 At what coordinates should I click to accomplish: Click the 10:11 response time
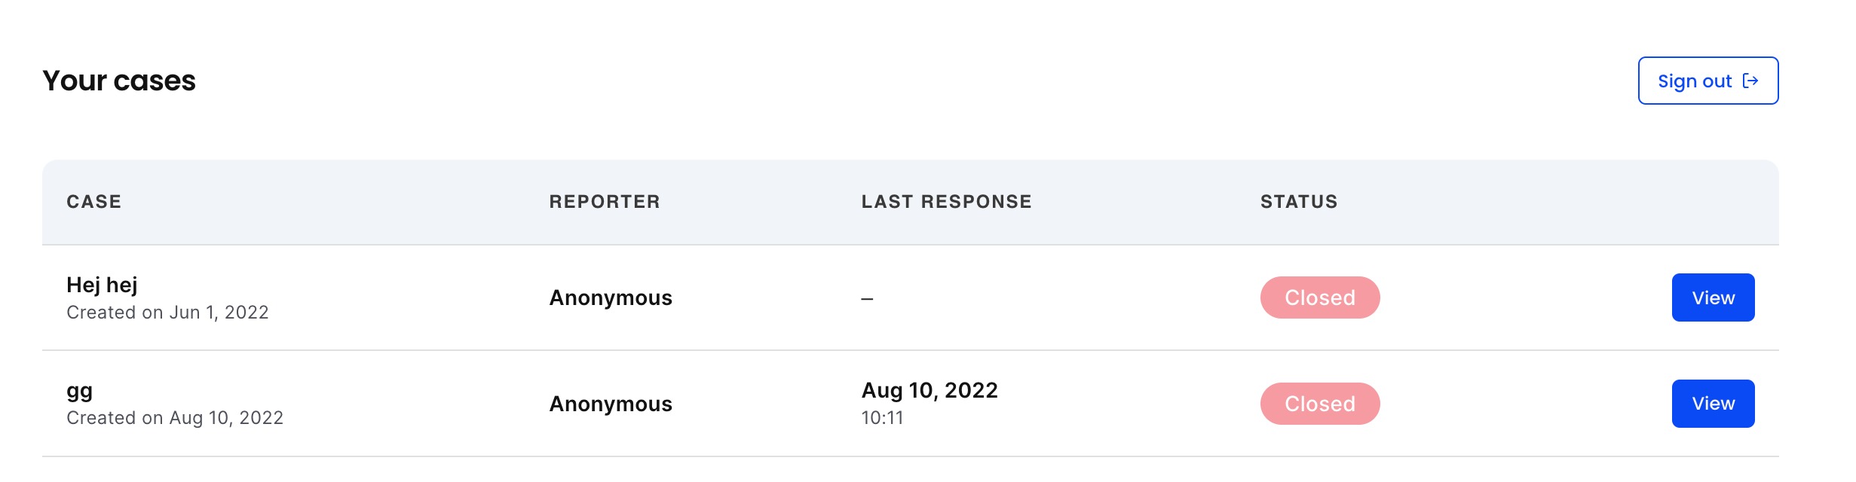882,418
